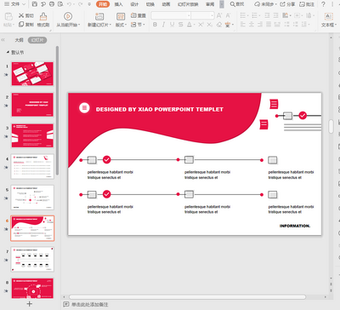
Task: Switch to the 设计 tab
Action: pyautogui.click(x=134, y=4)
